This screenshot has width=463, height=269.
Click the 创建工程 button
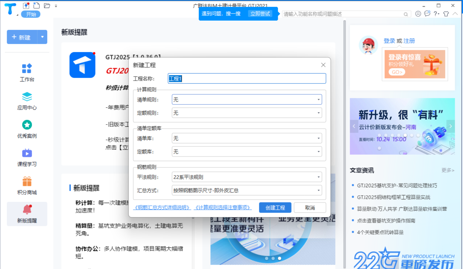click(275, 208)
